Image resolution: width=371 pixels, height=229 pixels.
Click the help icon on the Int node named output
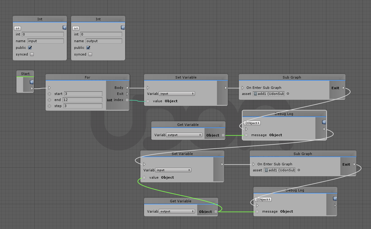click(123, 28)
